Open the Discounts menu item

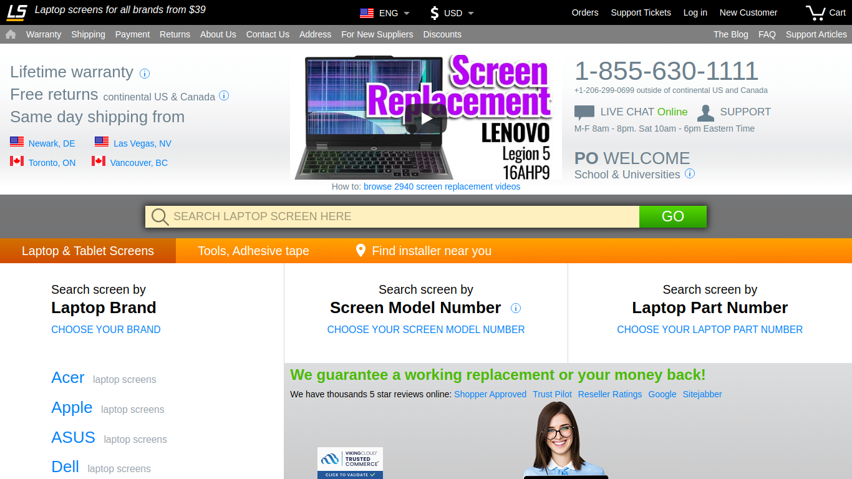[442, 34]
